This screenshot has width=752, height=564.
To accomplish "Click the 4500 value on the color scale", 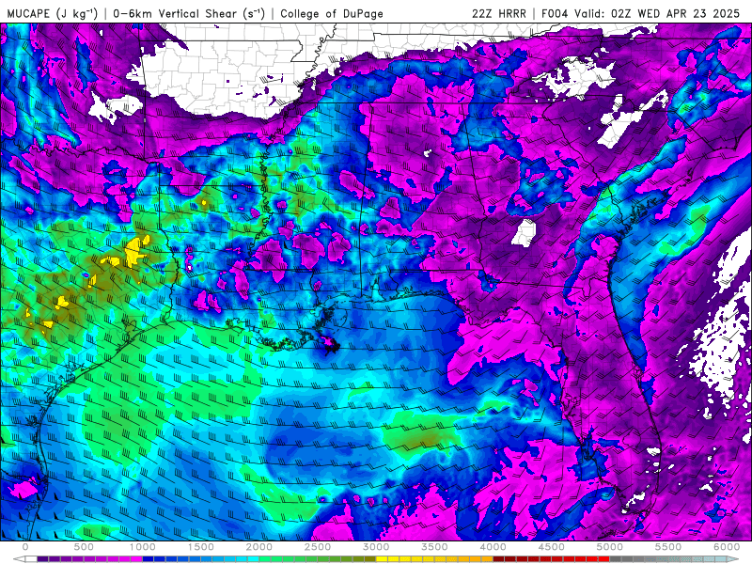I will coord(552,547).
